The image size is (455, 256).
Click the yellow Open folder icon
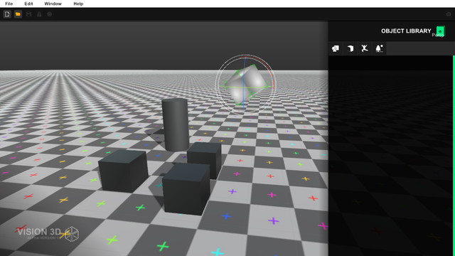(x=18, y=14)
